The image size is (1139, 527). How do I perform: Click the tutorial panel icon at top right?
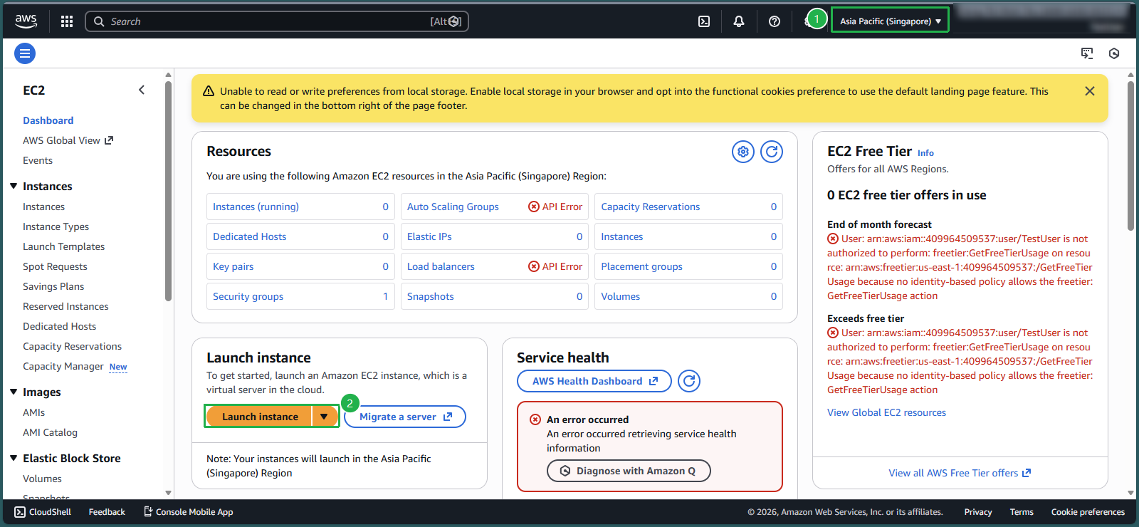click(x=1087, y=53)
